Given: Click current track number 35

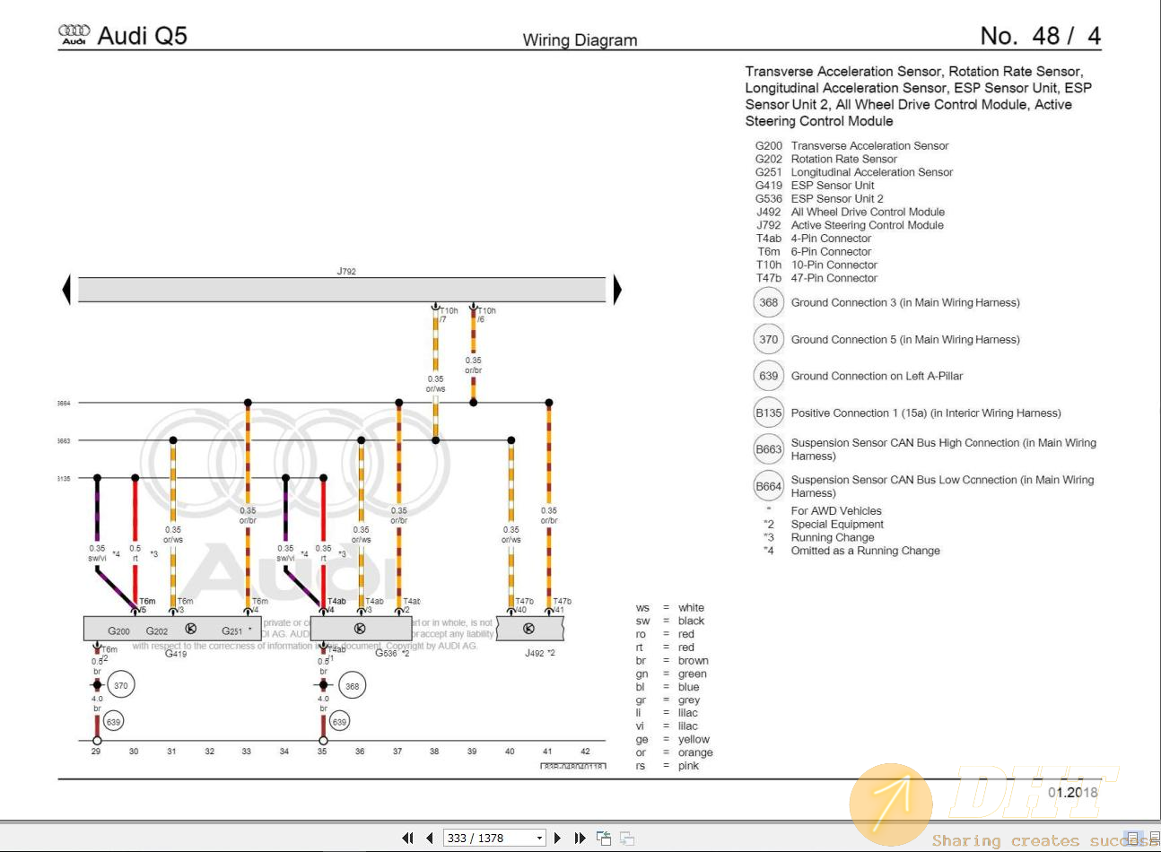Looking at the screenshot, I should [x=322, y=752].
